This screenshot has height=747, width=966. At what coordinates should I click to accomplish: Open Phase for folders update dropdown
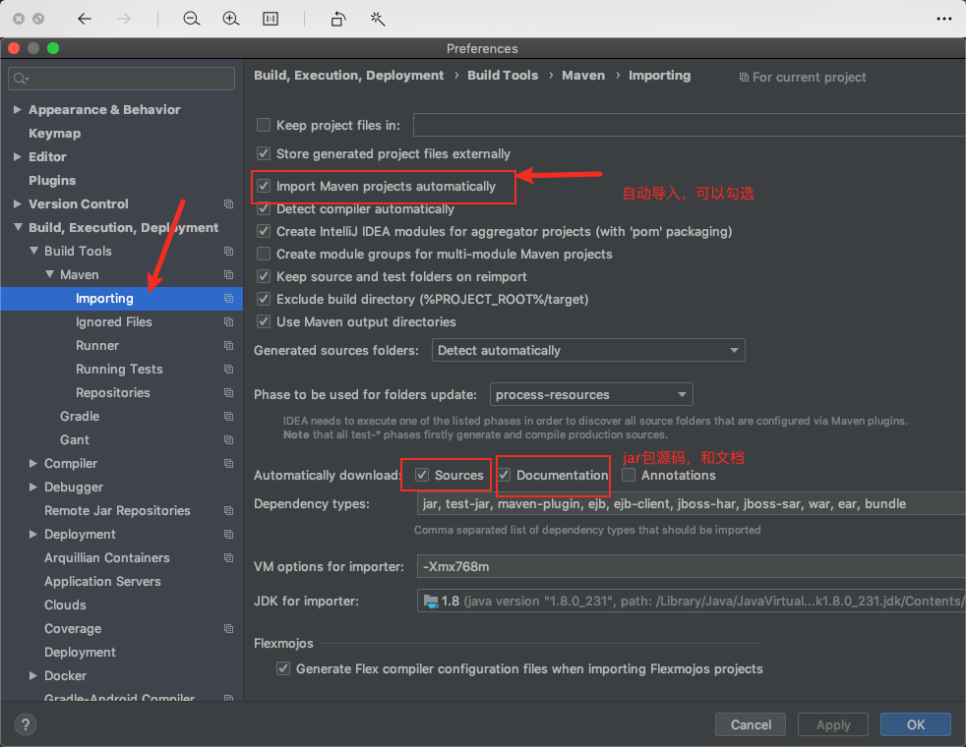coord(591,394)
